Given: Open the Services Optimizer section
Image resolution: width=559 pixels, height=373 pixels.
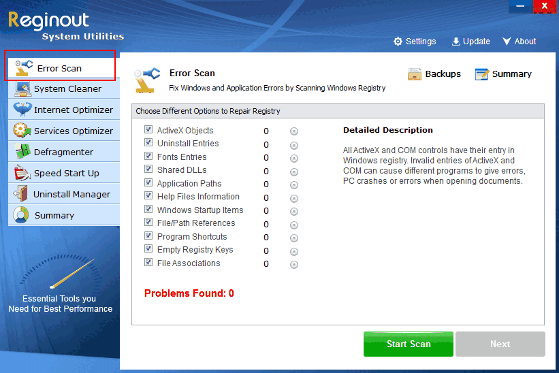Looking at the screenshot, I should 64,131.
